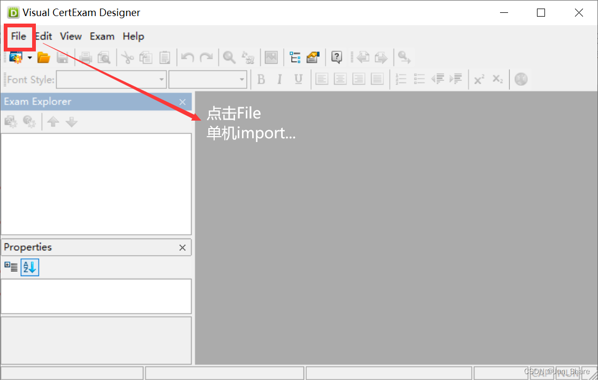Switch Properties to categorized view
The image size is (598, 380).
[x=11, y=267]
